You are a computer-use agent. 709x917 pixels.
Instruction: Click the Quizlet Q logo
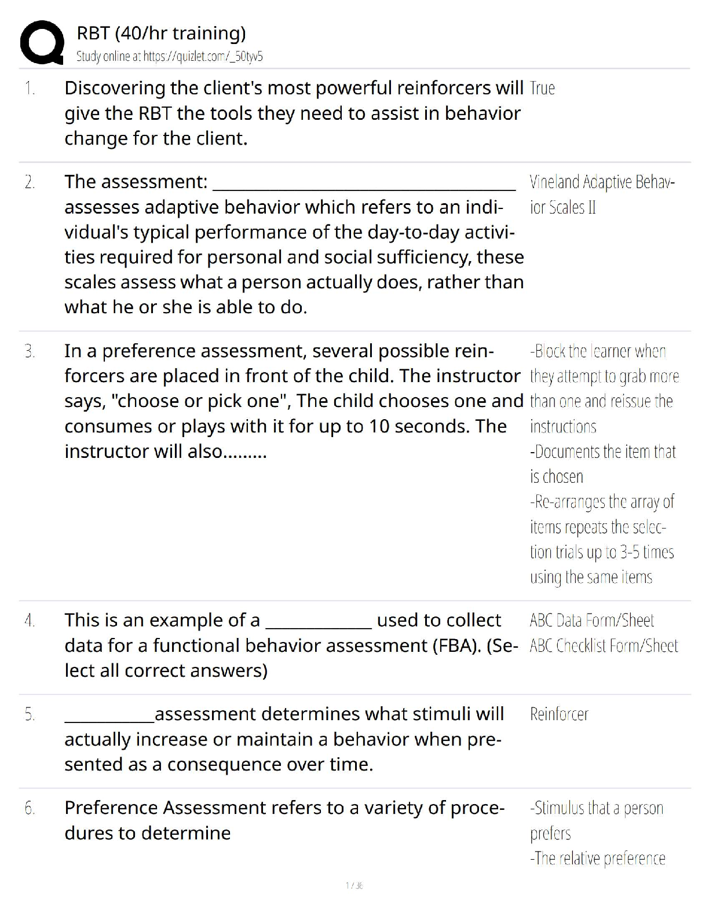click(x=42, y=42)
